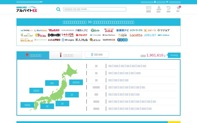
Task: Click the Qope logo
Action: pyautogui.click(x=123, y=35)
